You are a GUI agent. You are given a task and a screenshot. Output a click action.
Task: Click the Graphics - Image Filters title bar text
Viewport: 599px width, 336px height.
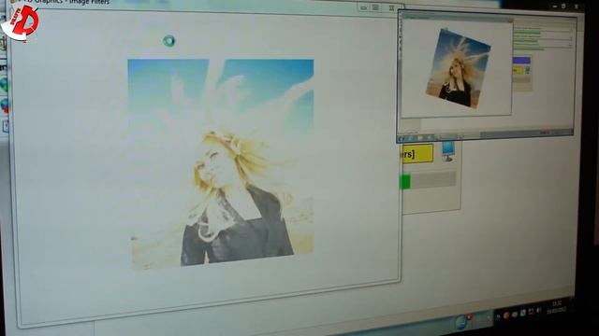pyautogui.click(x=67, y=2)
